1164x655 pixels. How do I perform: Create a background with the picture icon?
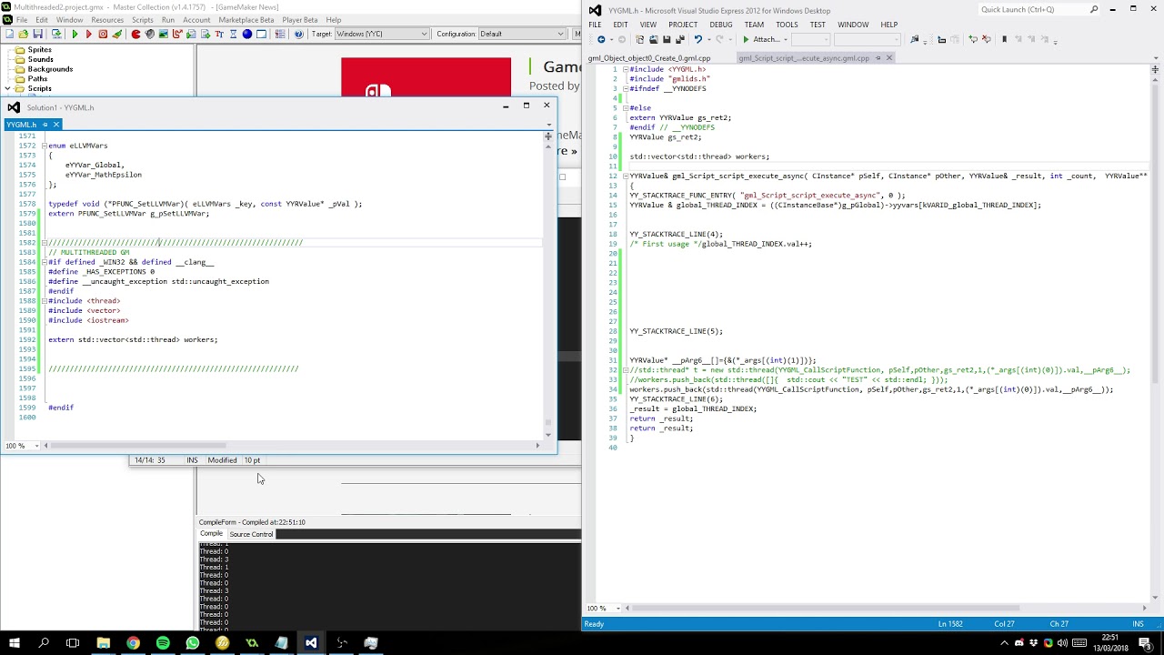[164, 34]
